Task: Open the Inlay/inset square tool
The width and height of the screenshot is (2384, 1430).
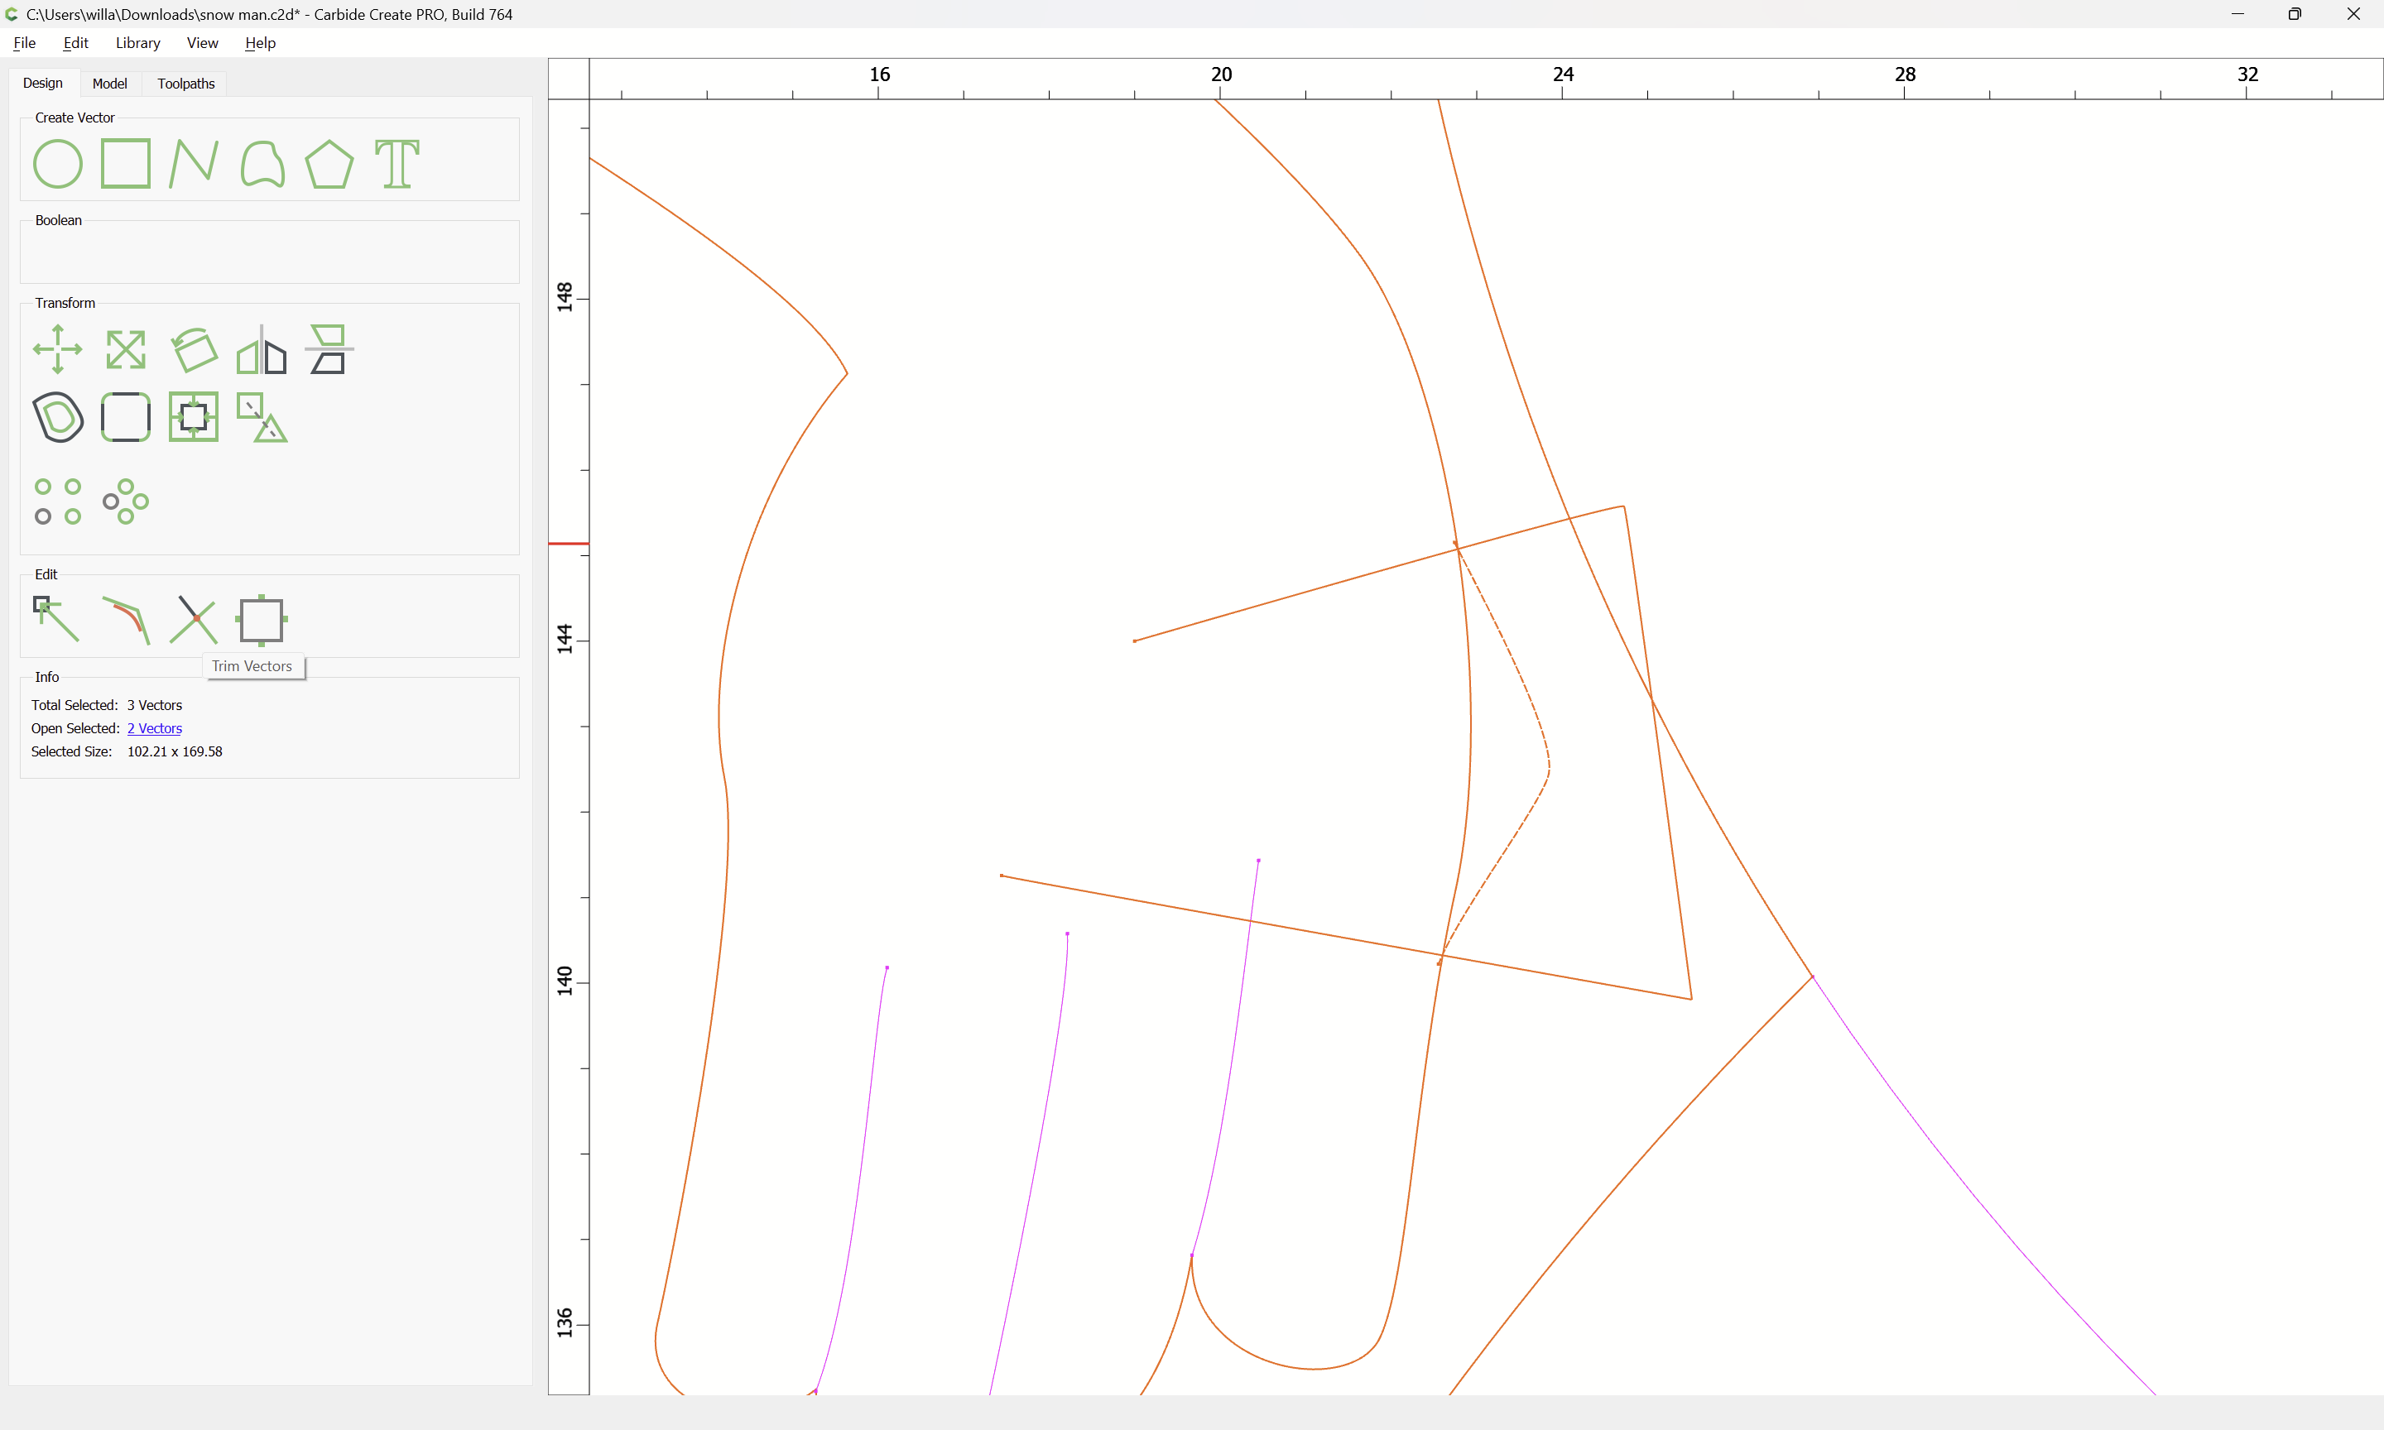Action: [x=193, y=417]
